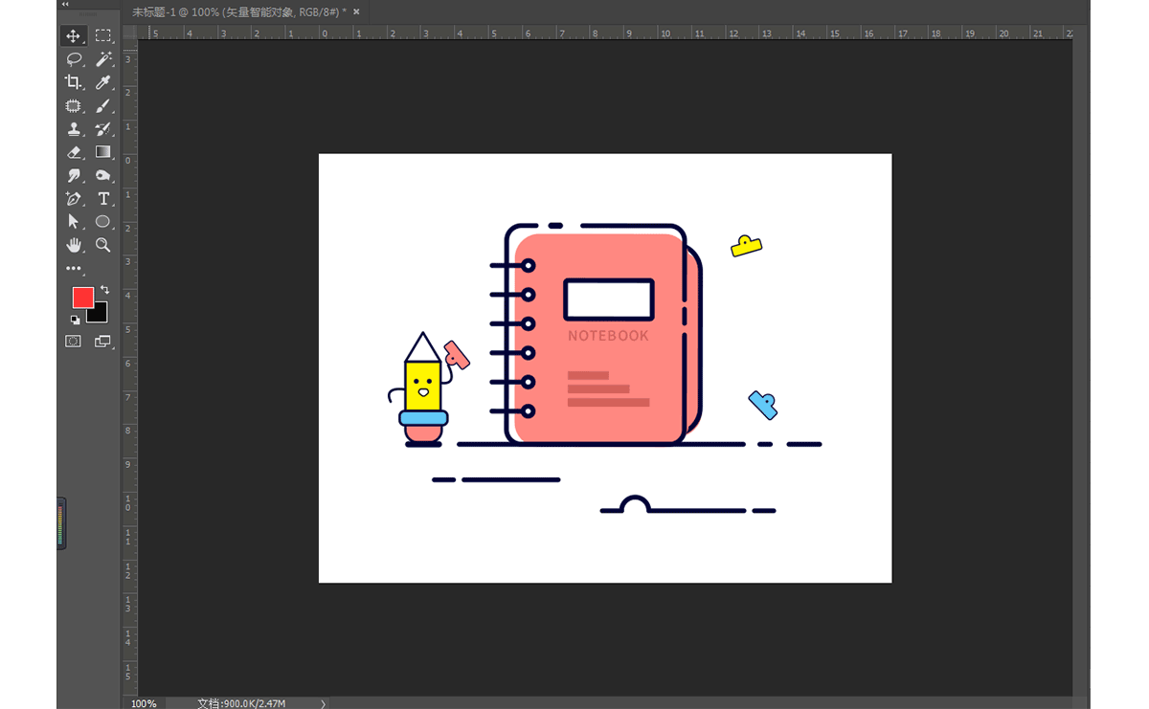Select the Rectangular Marquee tool

[x=102, y=36]
